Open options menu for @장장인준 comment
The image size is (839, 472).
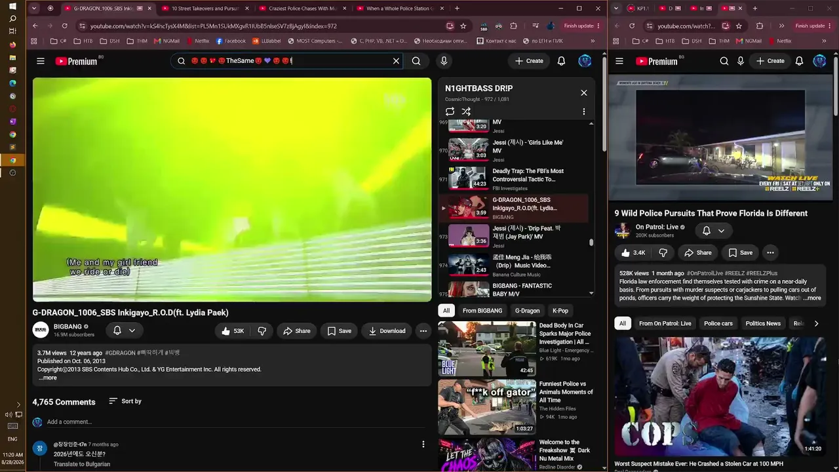(423, 444)
